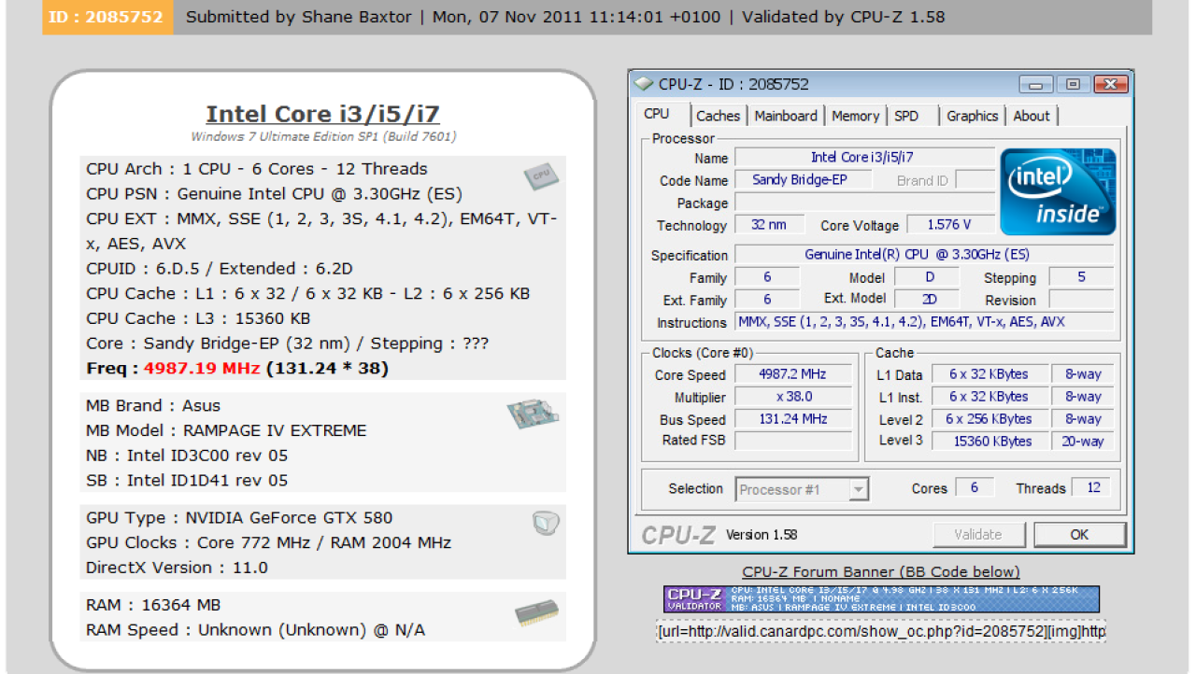Click the Multiplier value x 38.0
1196x674 pixels.
[x=792, y=397]
